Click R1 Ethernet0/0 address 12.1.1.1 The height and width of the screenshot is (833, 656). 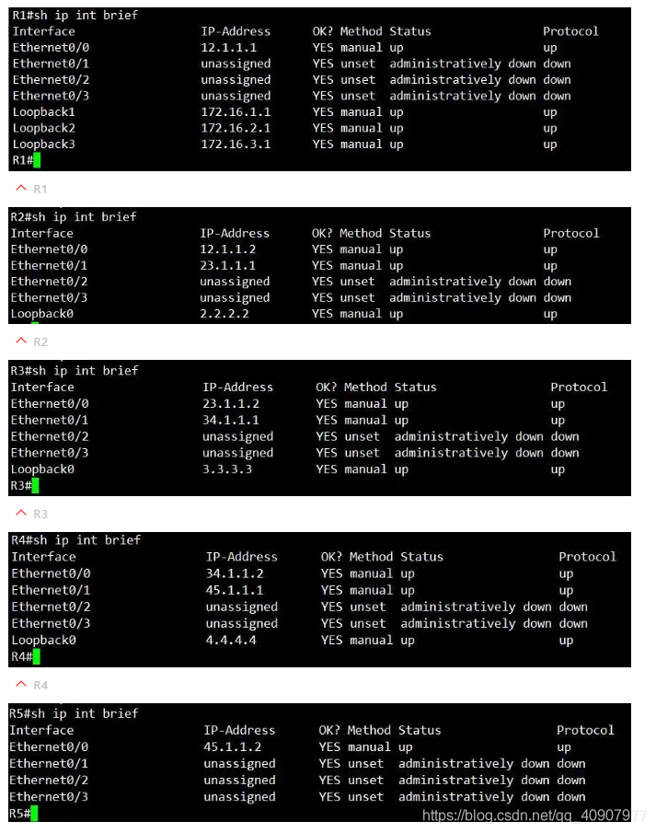click(x=229, y=47)
